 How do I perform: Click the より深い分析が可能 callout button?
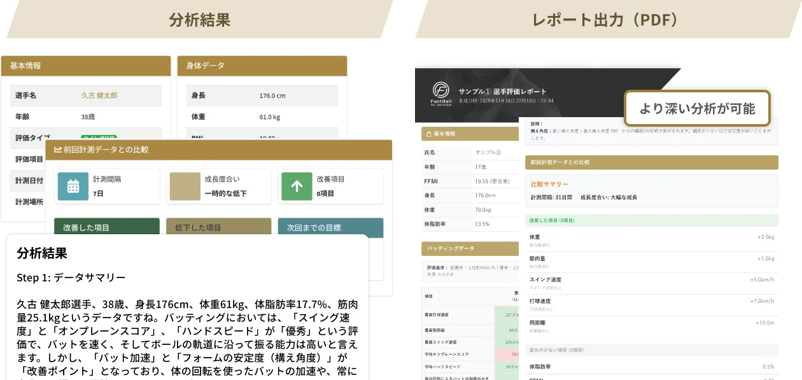[697, 108]
